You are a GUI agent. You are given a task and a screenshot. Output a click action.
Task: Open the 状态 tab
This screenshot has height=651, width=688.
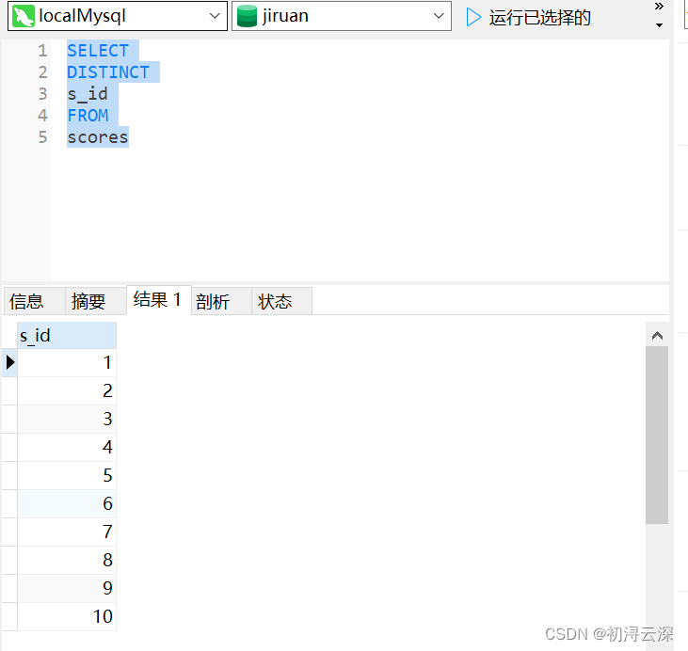pyautogui.click(x=281, y=301)
